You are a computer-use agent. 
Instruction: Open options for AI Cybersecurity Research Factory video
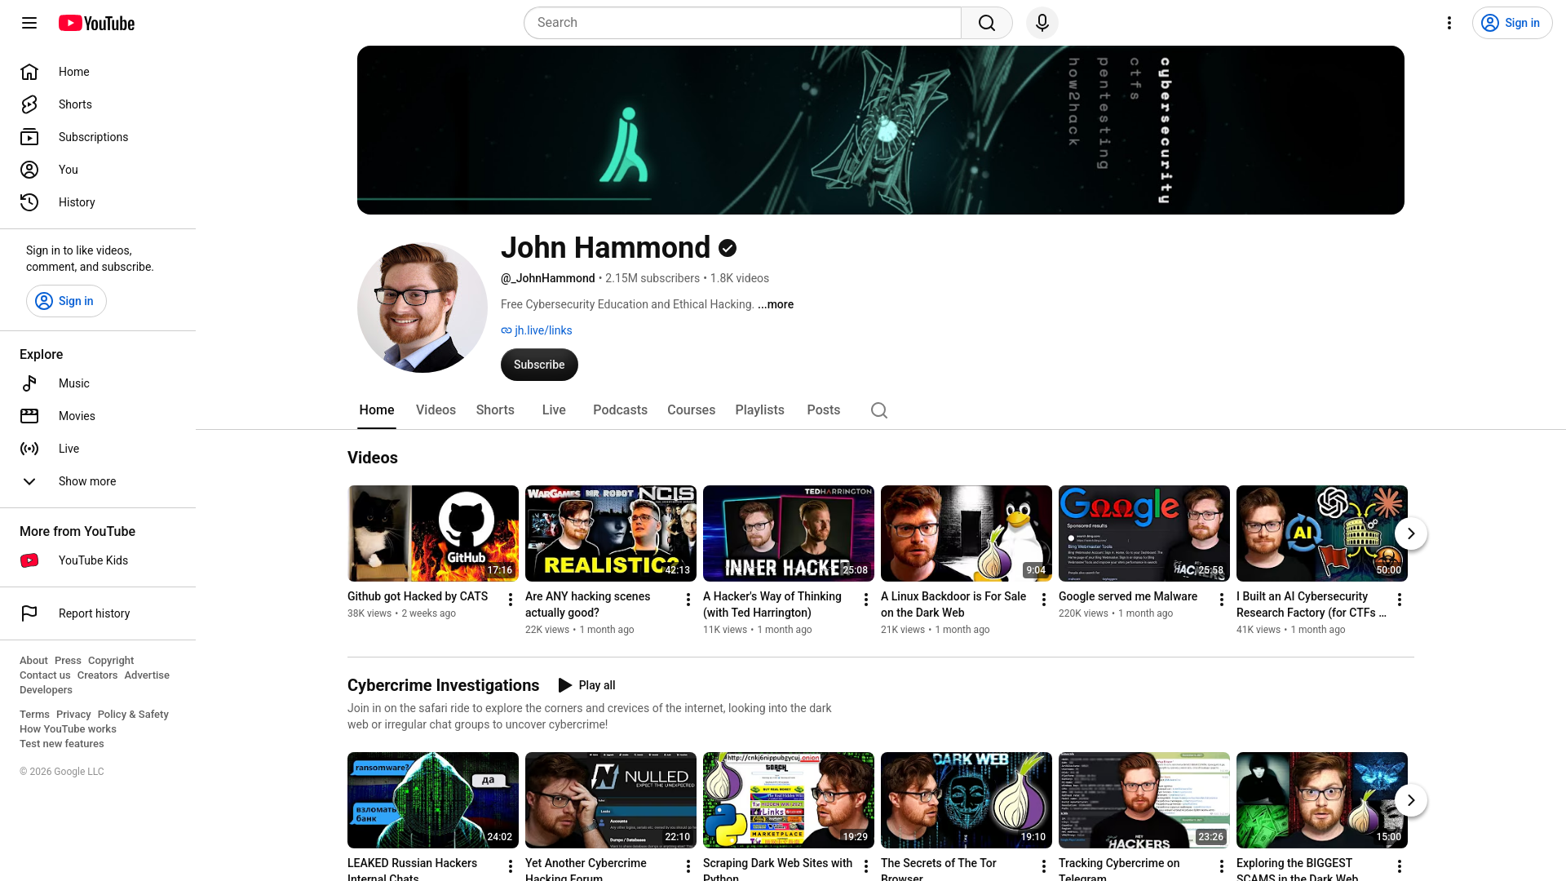click(x=1400, y=600)
